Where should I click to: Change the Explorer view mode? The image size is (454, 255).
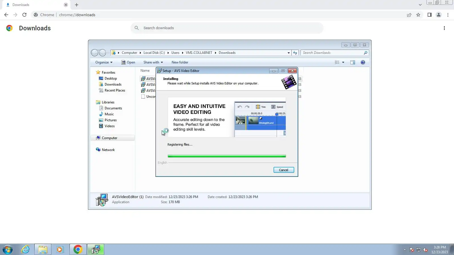pyautogui.click(x=337, y=62)
